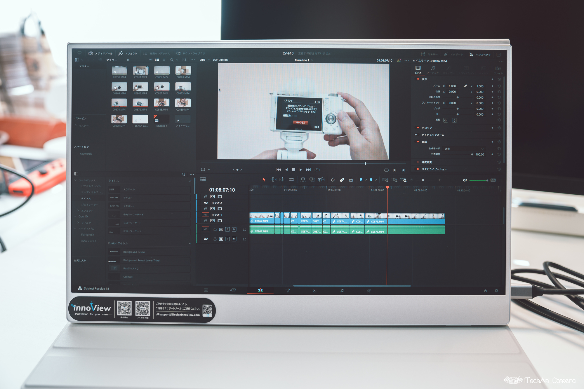The image size is (584, 389).
Task: Select the blade edit tool
Action: (291, 179)
